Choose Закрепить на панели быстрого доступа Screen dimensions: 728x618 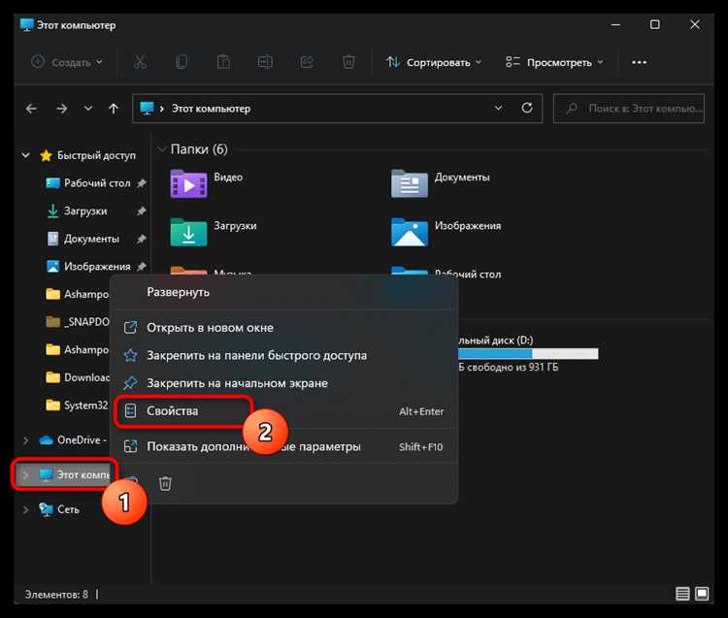284,355
